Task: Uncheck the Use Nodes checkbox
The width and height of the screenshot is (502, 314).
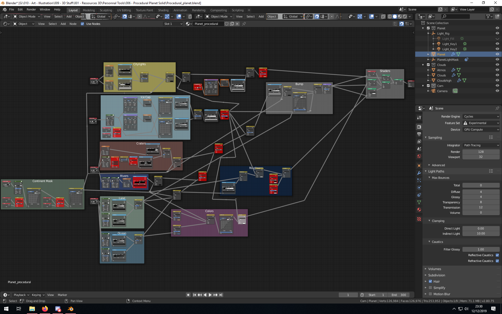Action: (x=82, y=24)
